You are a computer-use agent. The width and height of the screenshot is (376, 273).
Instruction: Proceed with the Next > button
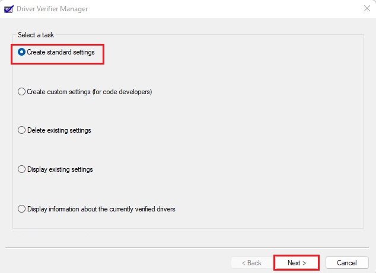[x=297, y=263]
